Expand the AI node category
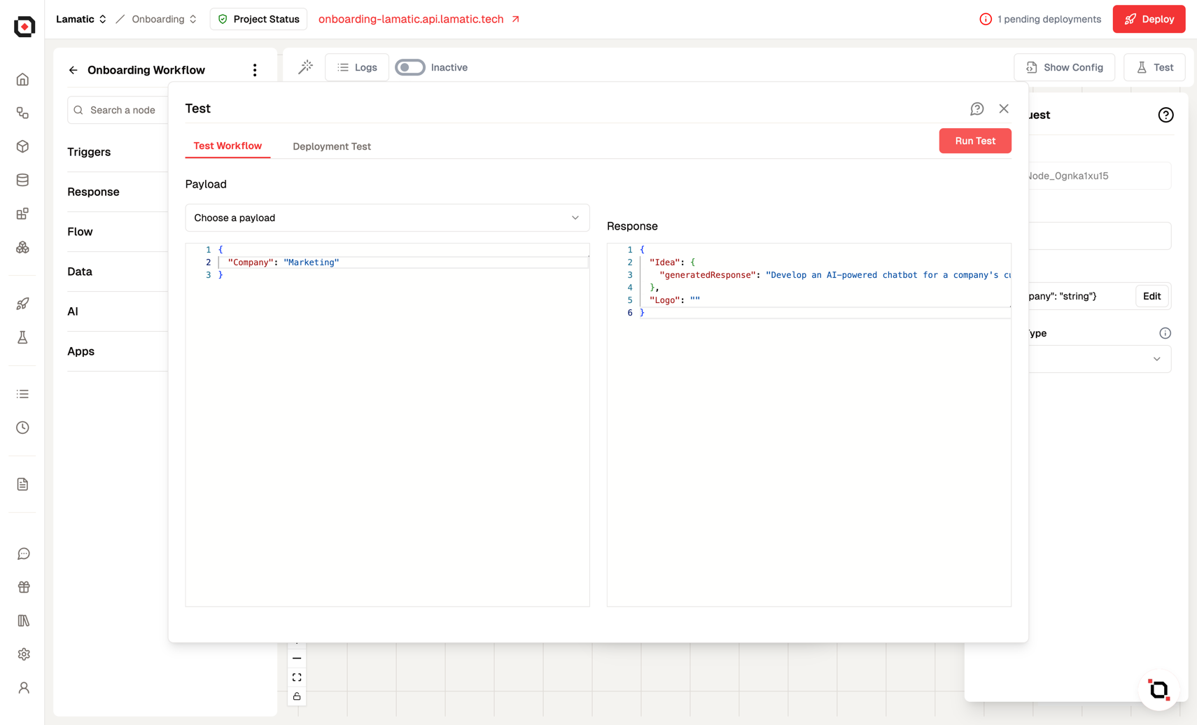1197x725 pixels. [x=118, y=311]
